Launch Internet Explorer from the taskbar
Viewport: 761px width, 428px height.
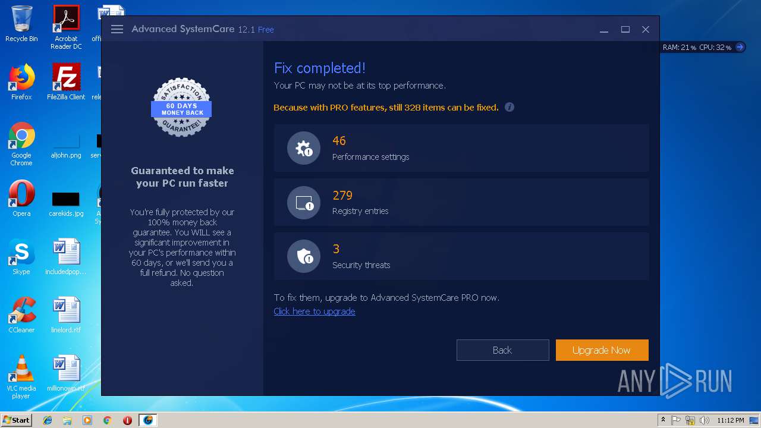point(48,420)
